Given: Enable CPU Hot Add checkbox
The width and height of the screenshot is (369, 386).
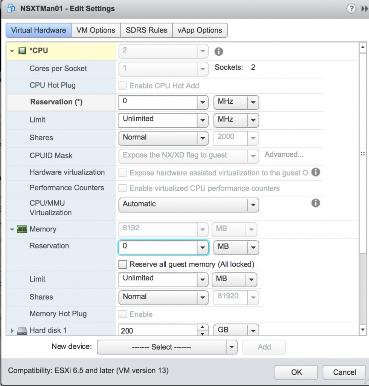Looking at the screenshot, I should (122, 86).
